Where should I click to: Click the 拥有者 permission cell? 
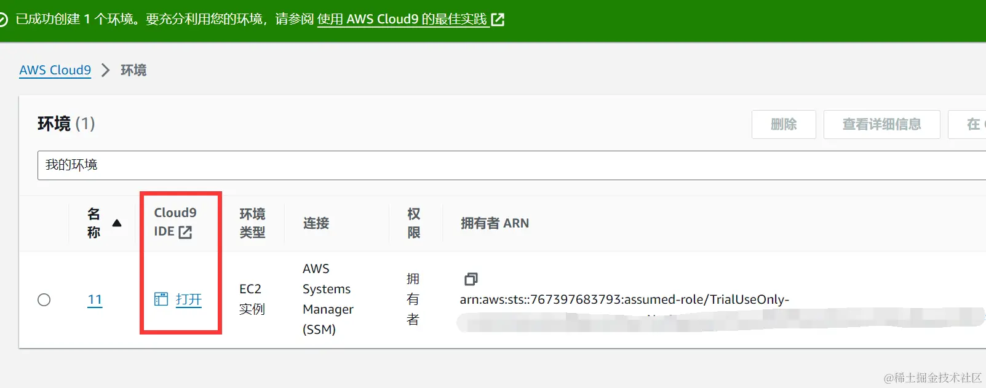pyautogui.click(x=413, y=299)
